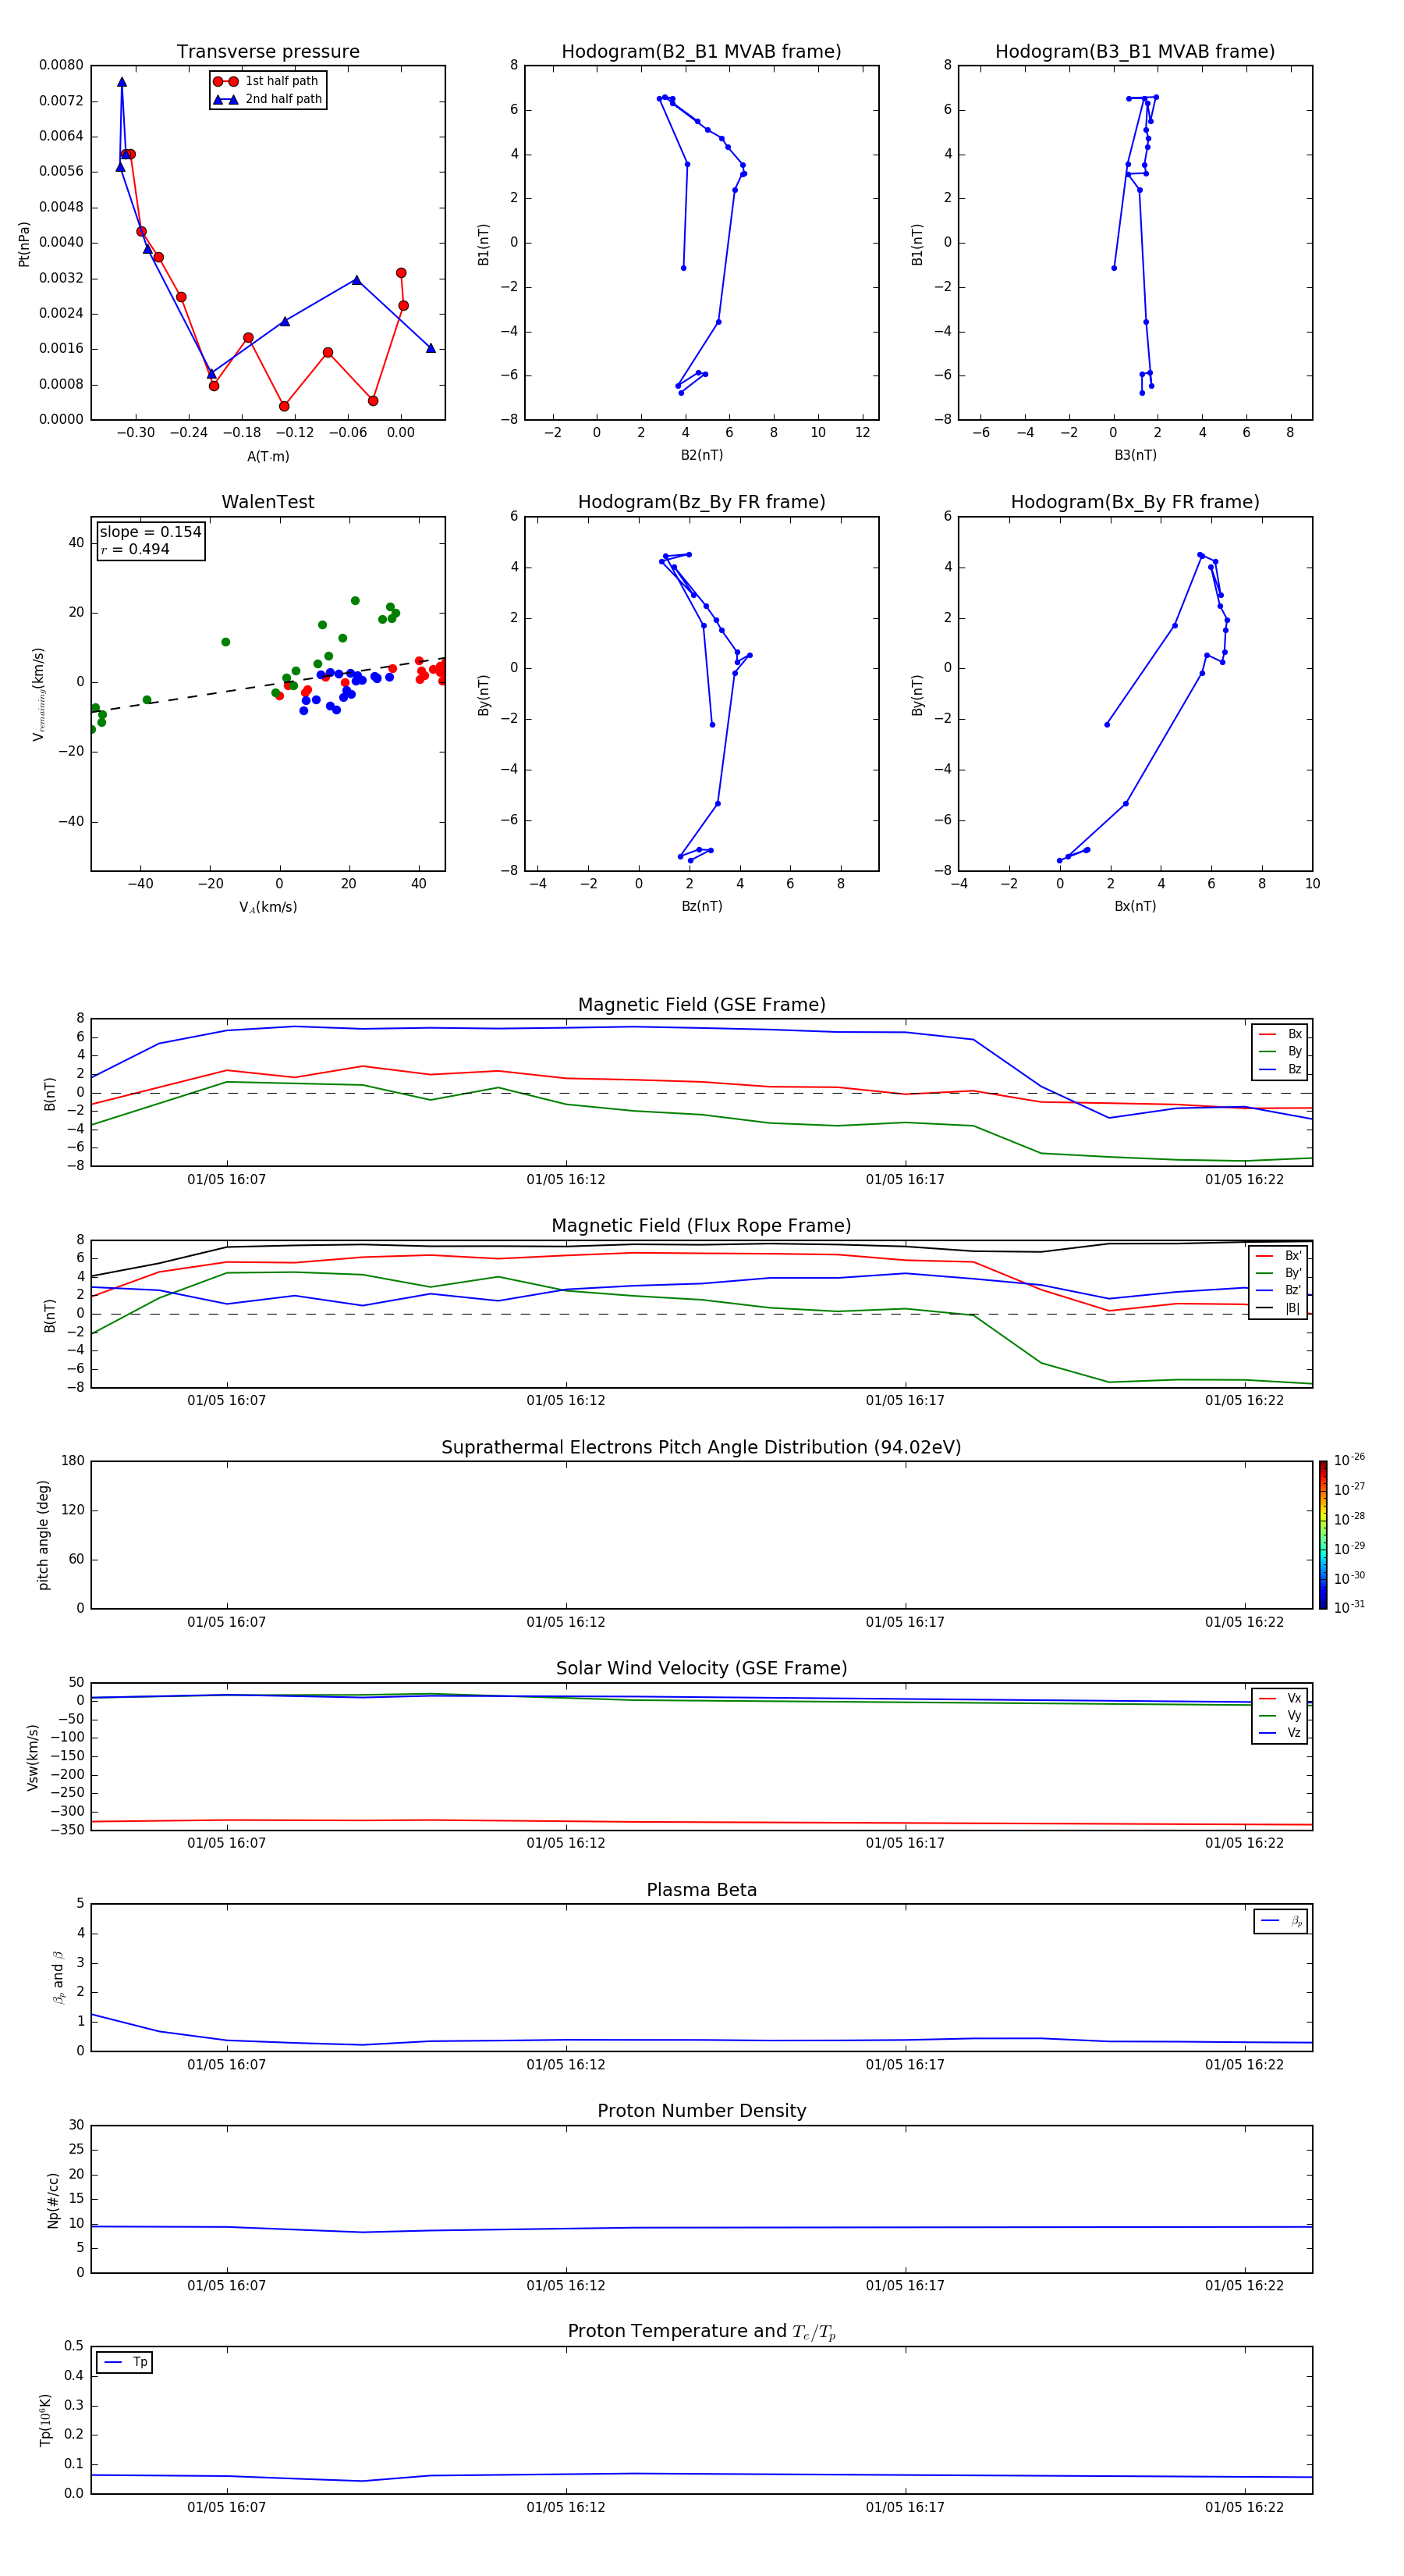Click '-350' tick on solar wind axis
This screenshot has width=1404, height=2576.
67,1830
